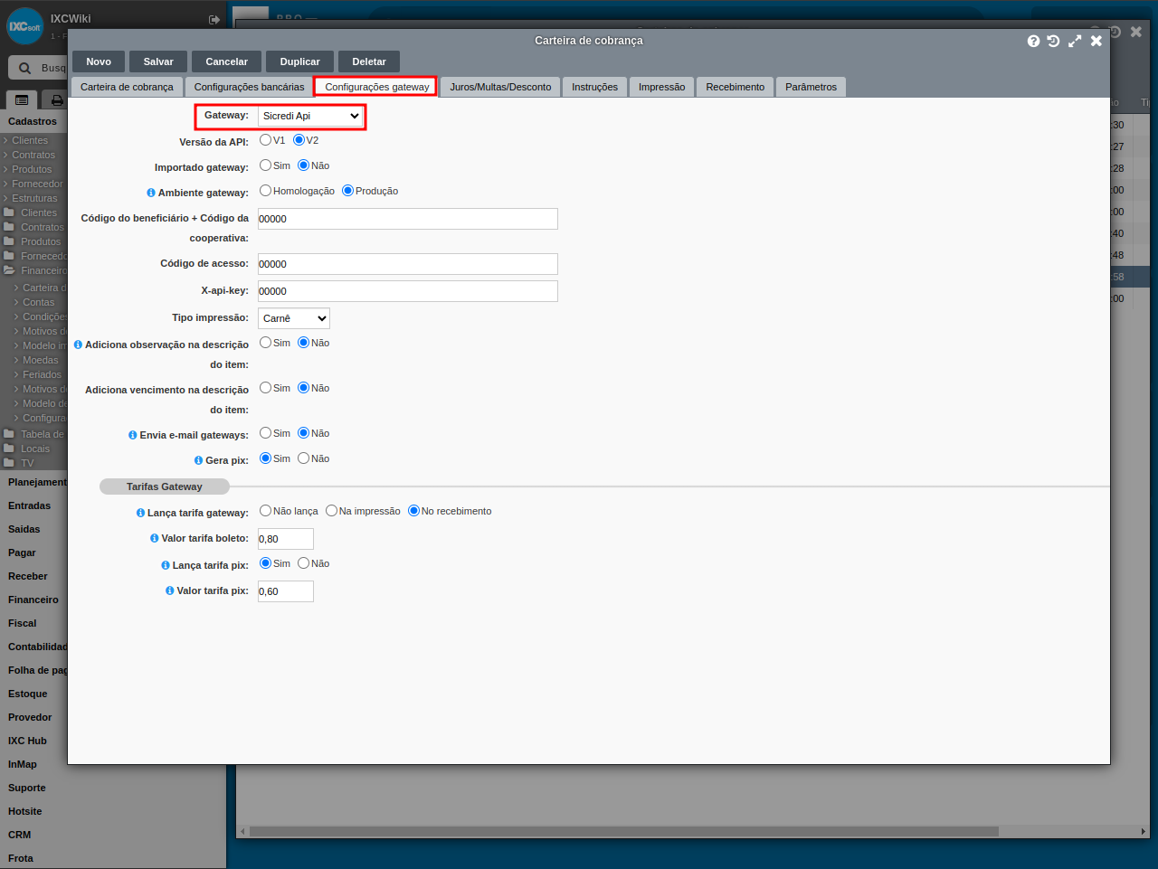Screen dimensions: 1158x869
Task: Open the dialog history clock icon
Action: [x=1053, y=41]
